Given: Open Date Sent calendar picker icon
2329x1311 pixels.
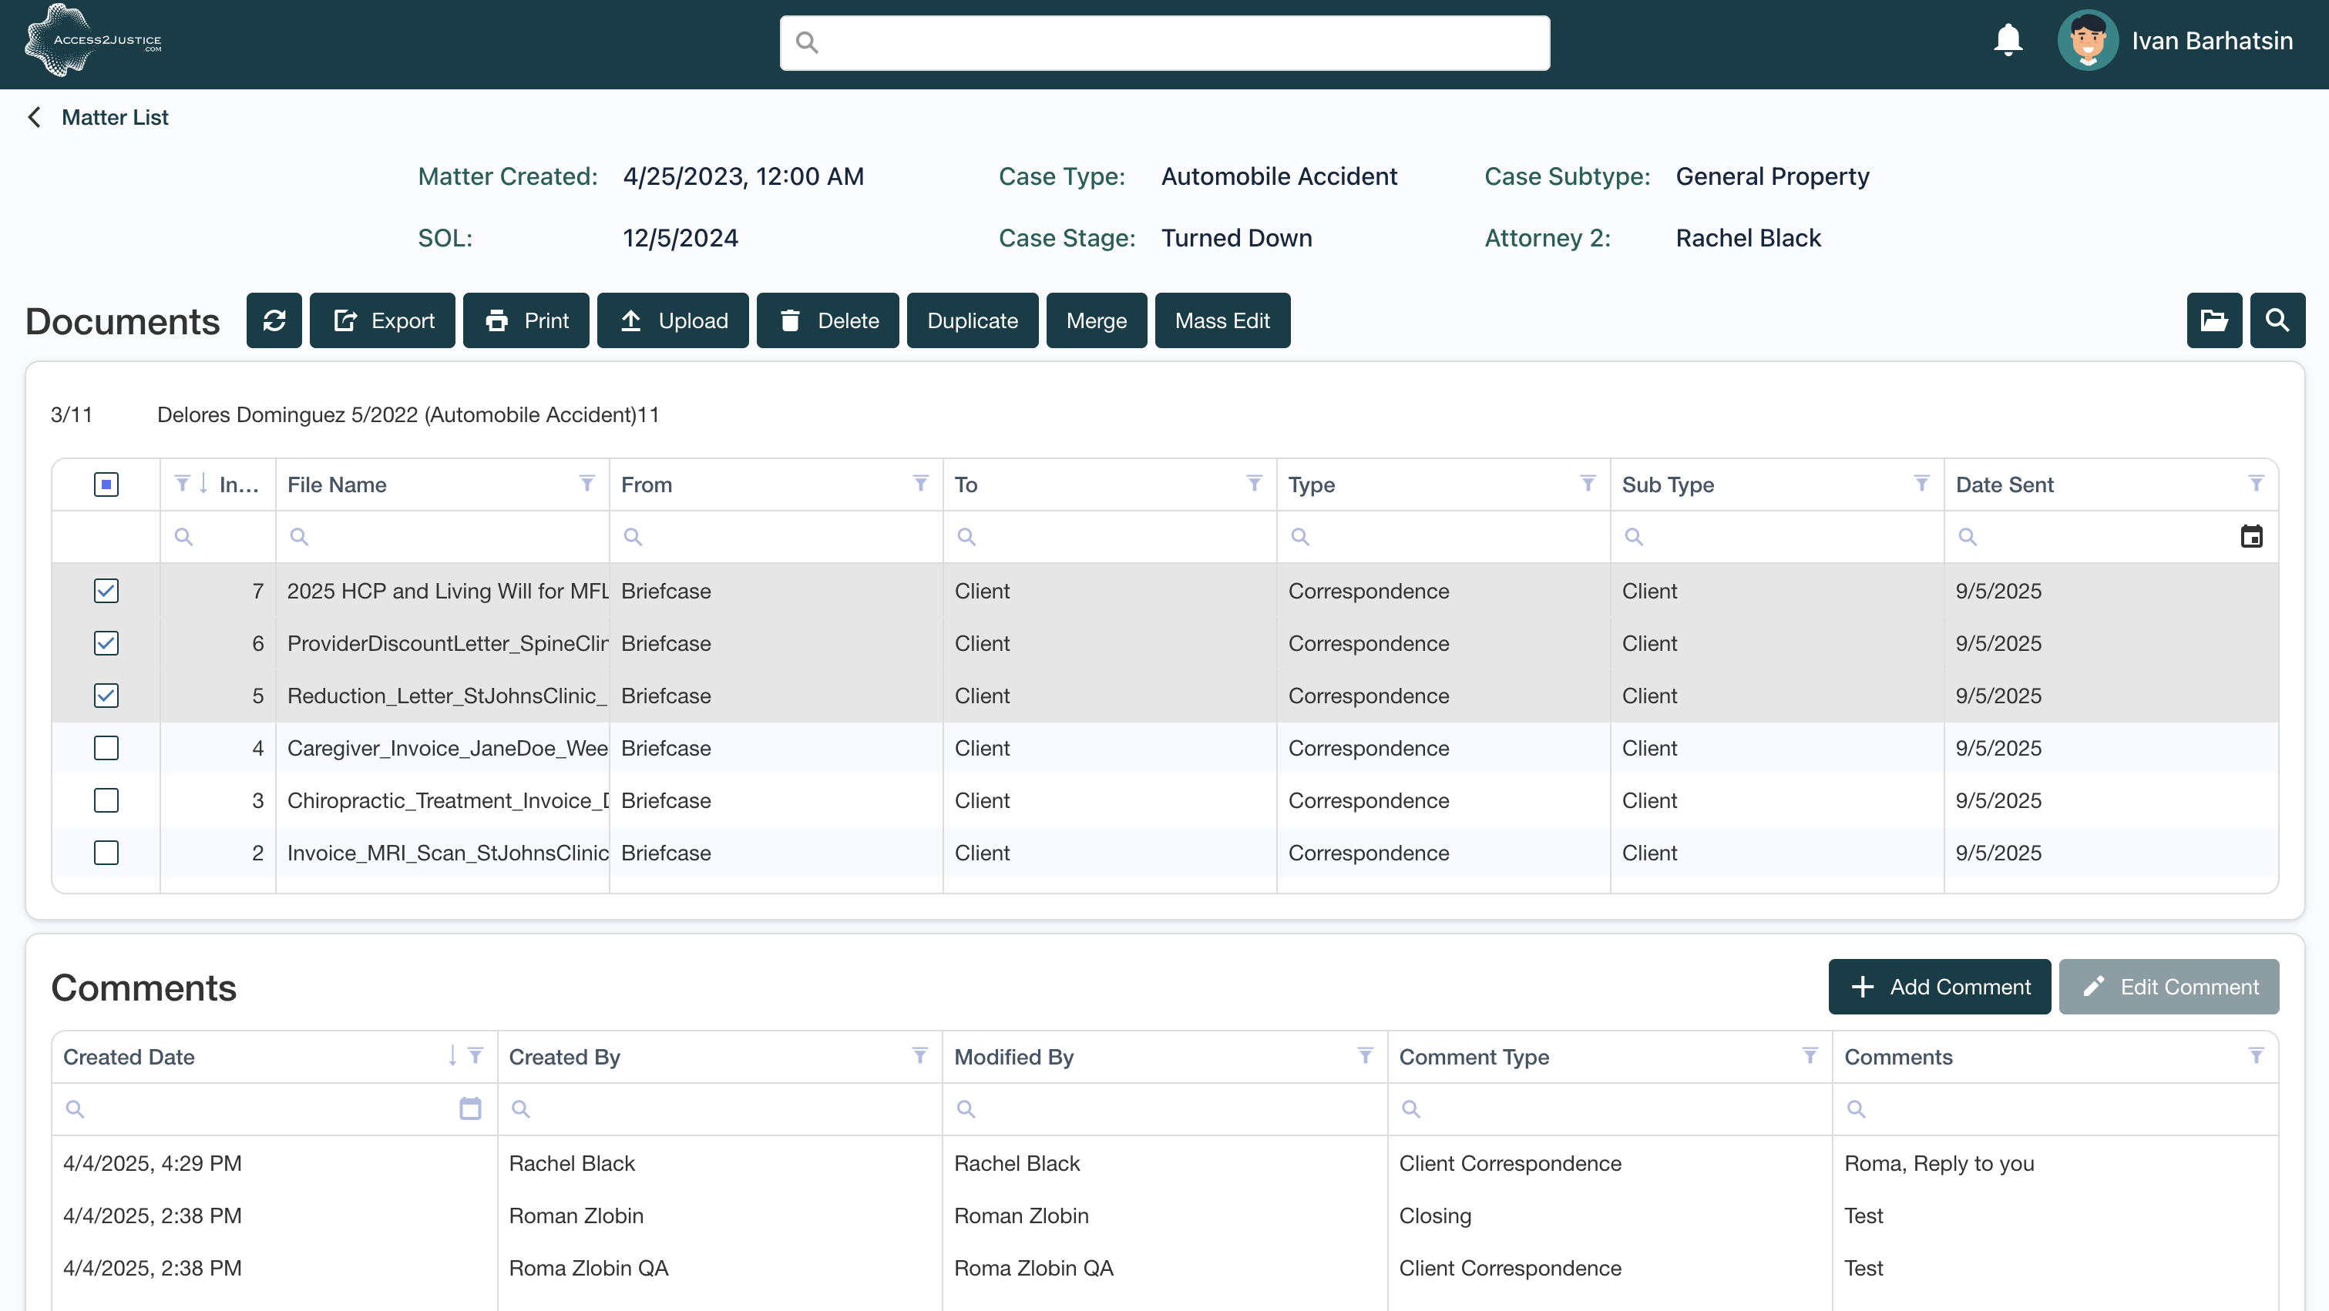Looking at the screenshot, I should point(2251,537).
